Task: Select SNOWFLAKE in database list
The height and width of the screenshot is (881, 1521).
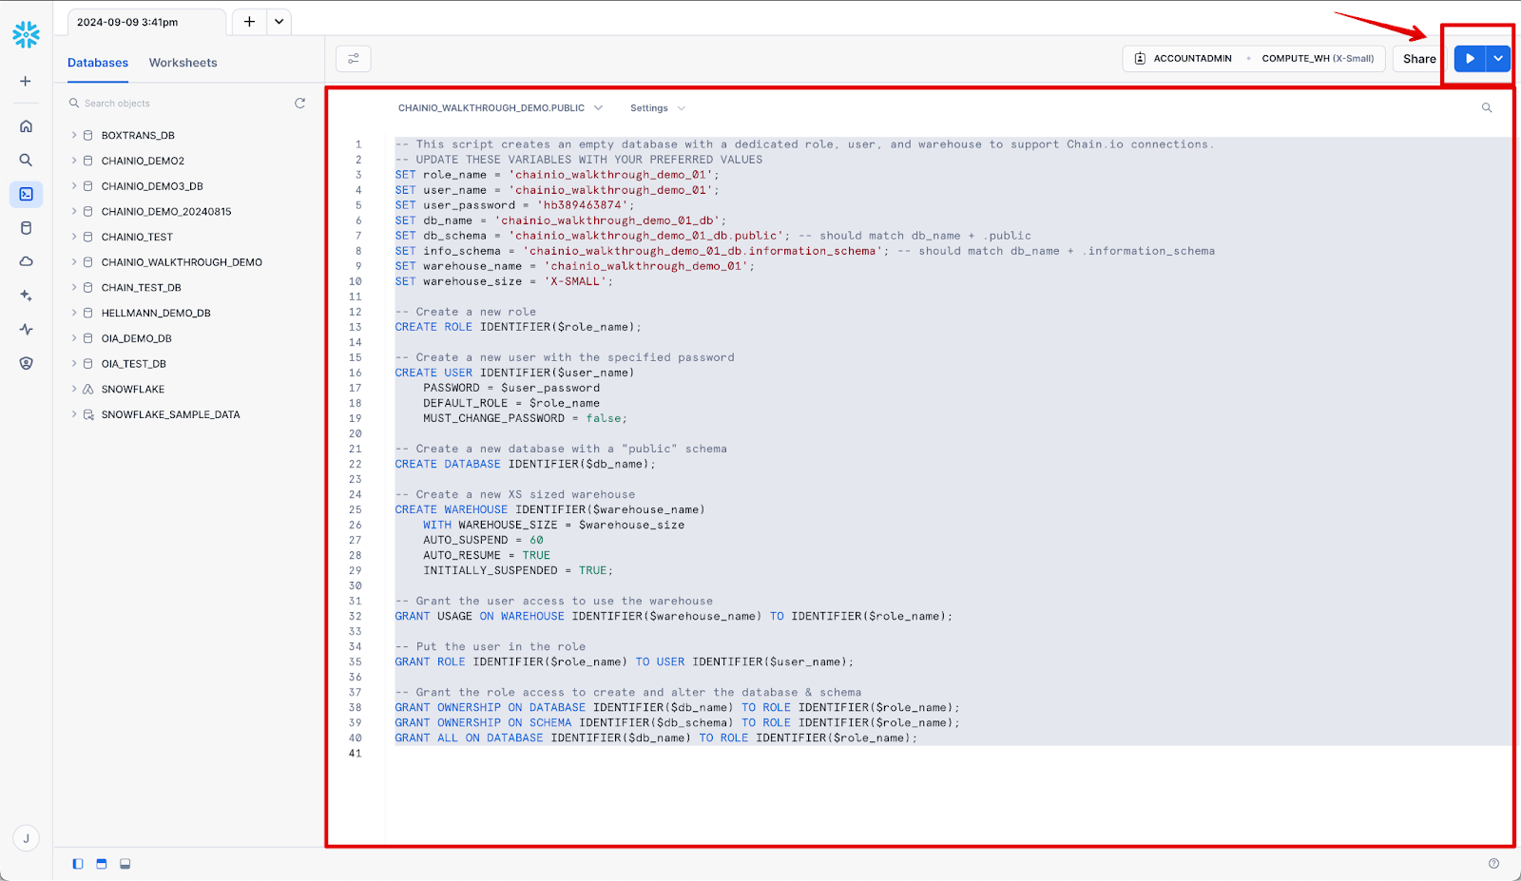Action: (x=133, y=390)
